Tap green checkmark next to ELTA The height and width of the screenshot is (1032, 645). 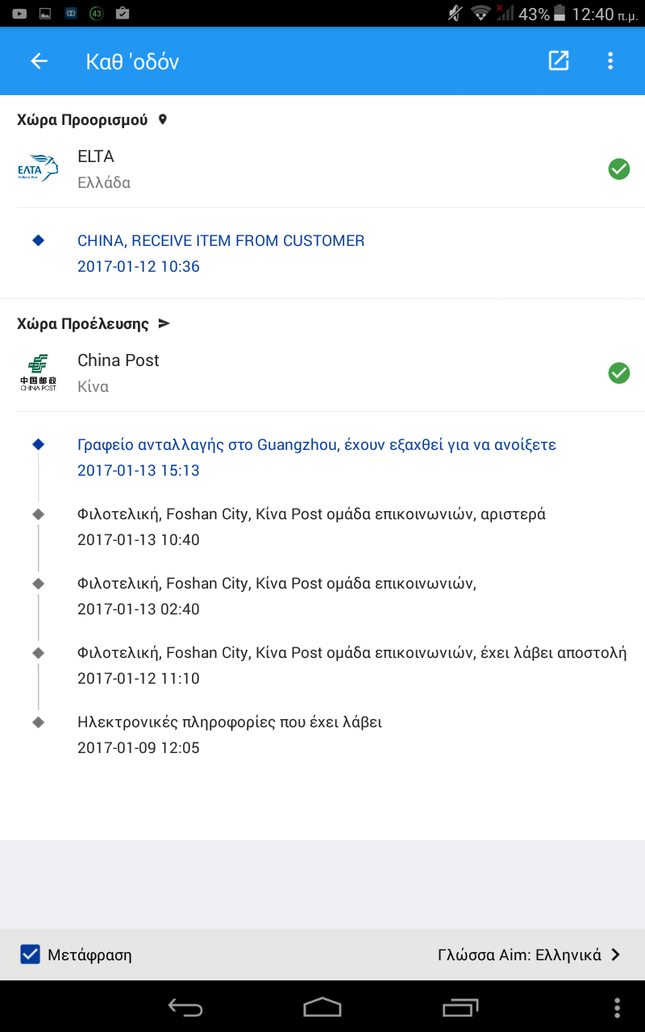click(x=618, y=169)
